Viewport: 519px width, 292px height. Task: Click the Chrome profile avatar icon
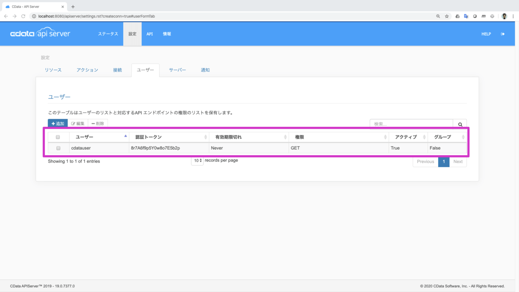tap(504, 16)
